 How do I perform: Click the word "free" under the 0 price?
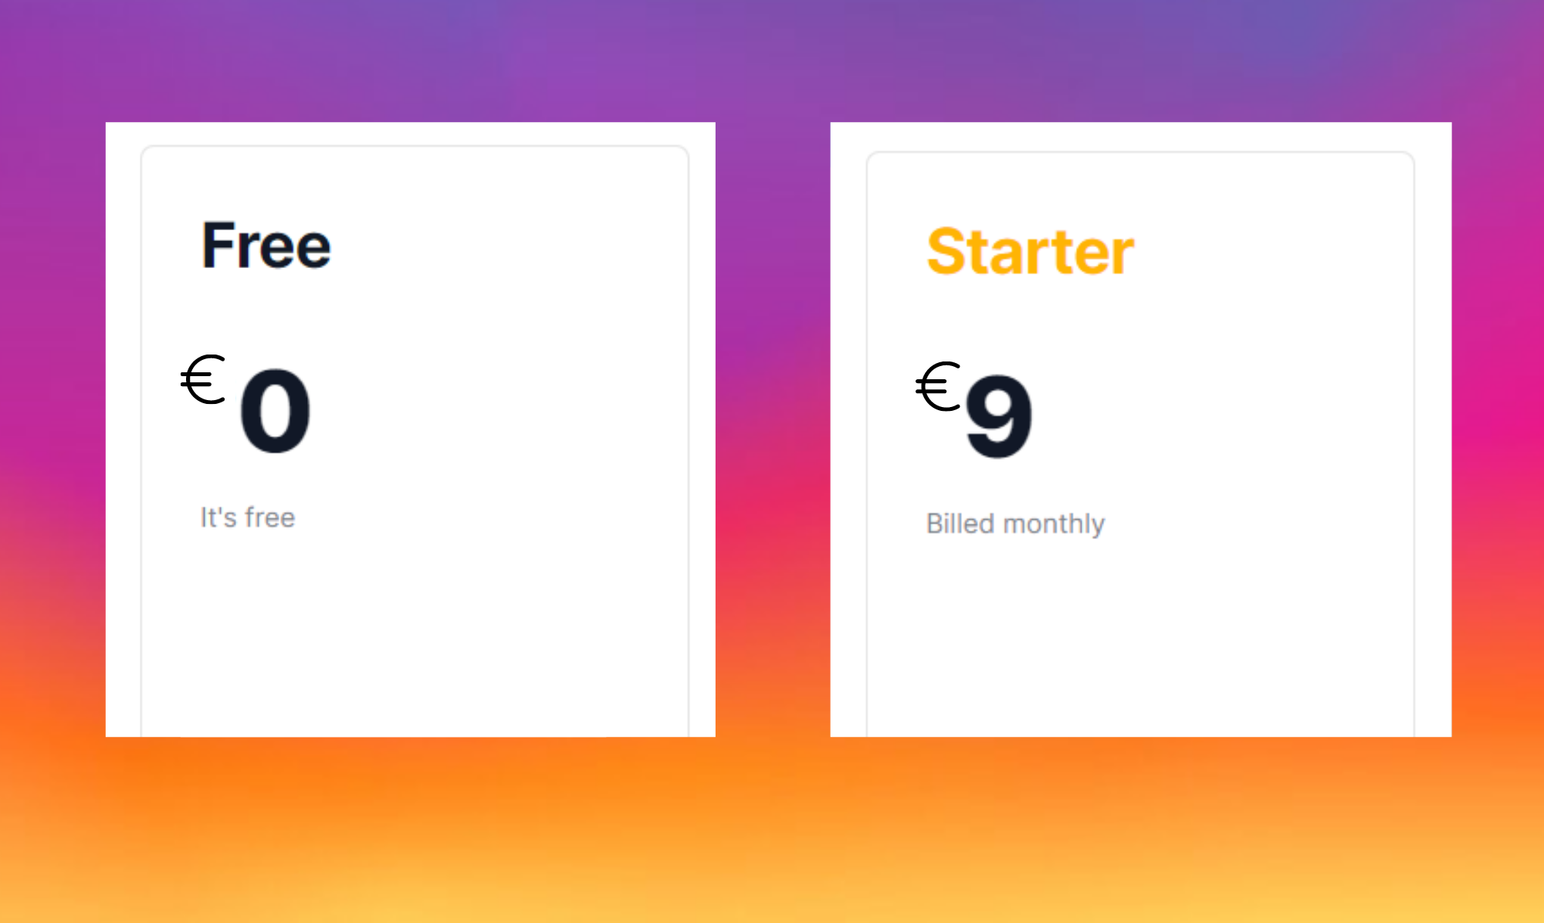pyautogui.click(x=269, y=517)
